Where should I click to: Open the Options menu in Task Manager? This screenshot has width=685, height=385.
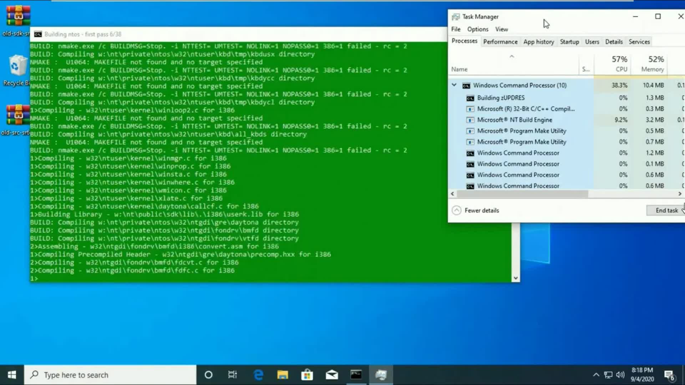tap(477, 29)
